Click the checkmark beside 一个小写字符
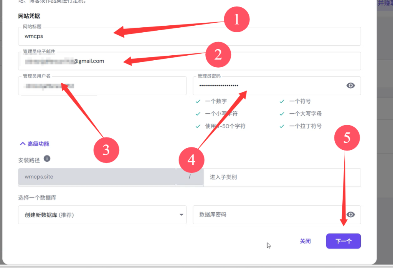The width and height of the screenshot is (393, 268). [198, 114]
